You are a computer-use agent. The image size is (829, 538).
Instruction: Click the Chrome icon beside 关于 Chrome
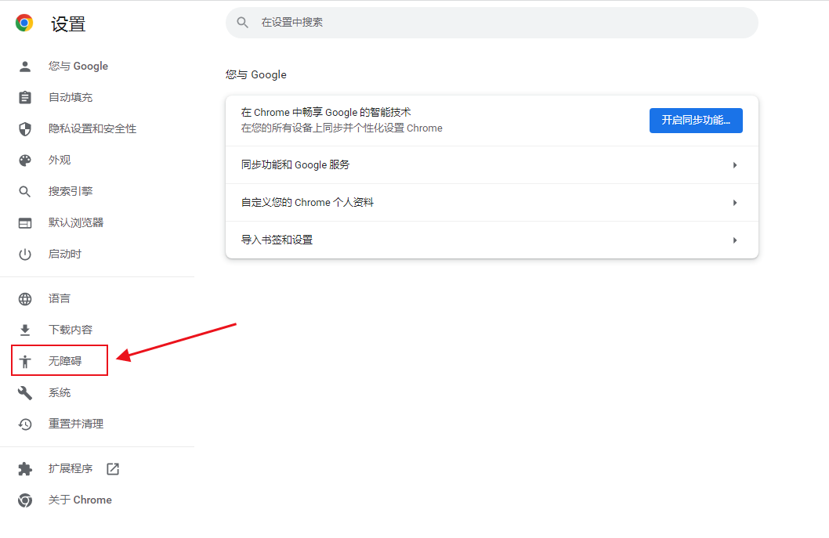click(25, 500)
